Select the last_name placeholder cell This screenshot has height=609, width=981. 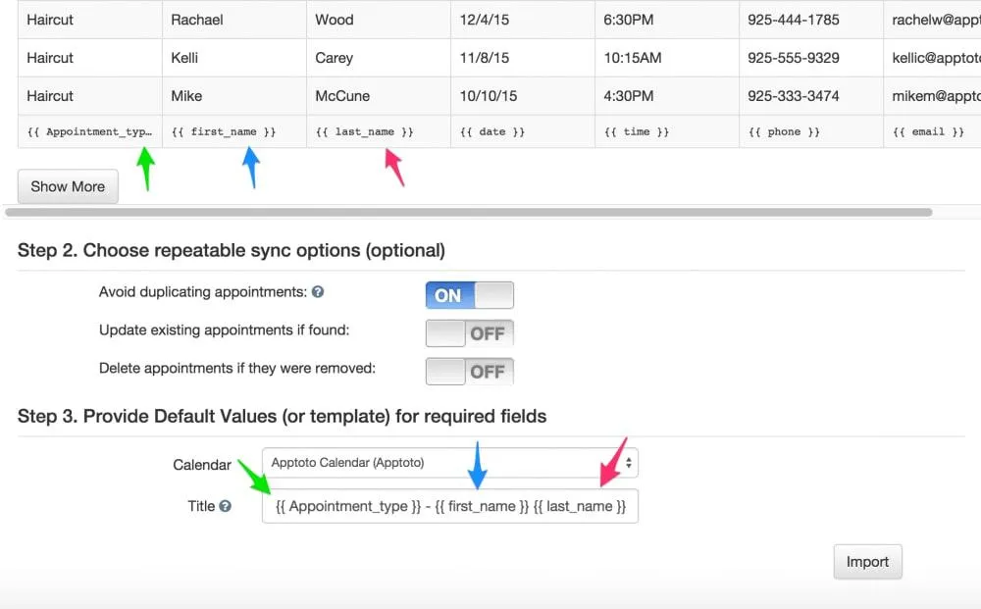coord(378,130)
